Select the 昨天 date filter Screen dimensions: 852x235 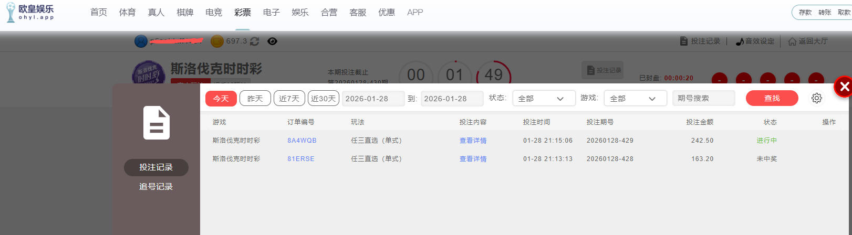[x=255, y=99]
